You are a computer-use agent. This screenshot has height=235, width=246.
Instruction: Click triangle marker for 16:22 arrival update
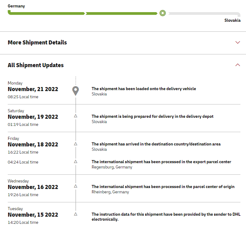(x=76, y=144)
